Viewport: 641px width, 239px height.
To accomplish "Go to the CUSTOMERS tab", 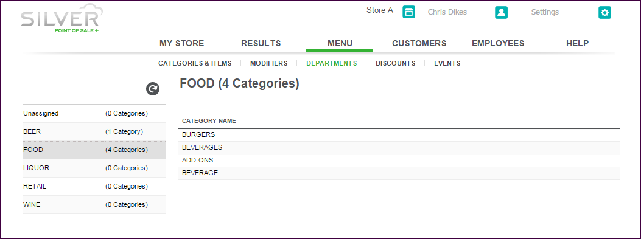I will [x=419, y=43].
